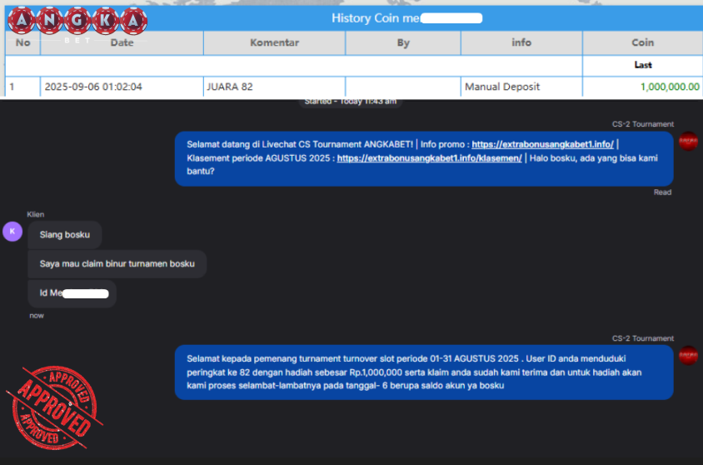
Task: Click the date cell 2025-09-06 01:02:04
Action: (x=122, y=87)
